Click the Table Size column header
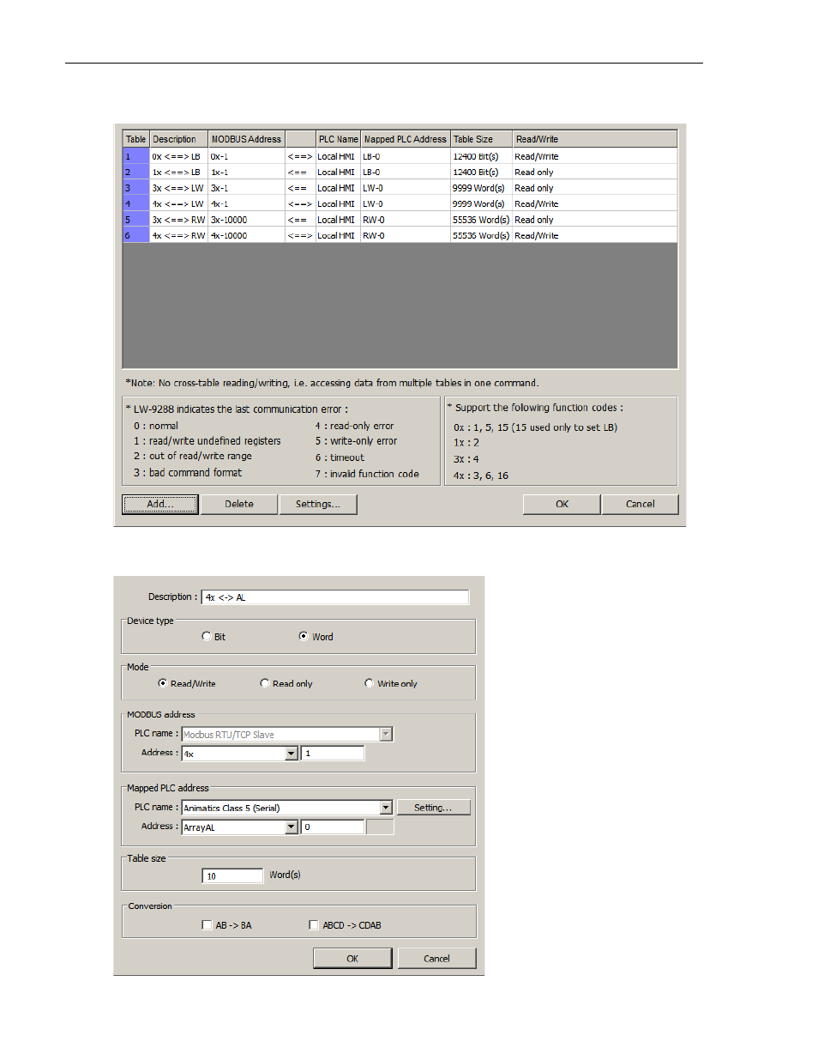The height and width of the screenshot is (1060, 818). pos(481,139)
